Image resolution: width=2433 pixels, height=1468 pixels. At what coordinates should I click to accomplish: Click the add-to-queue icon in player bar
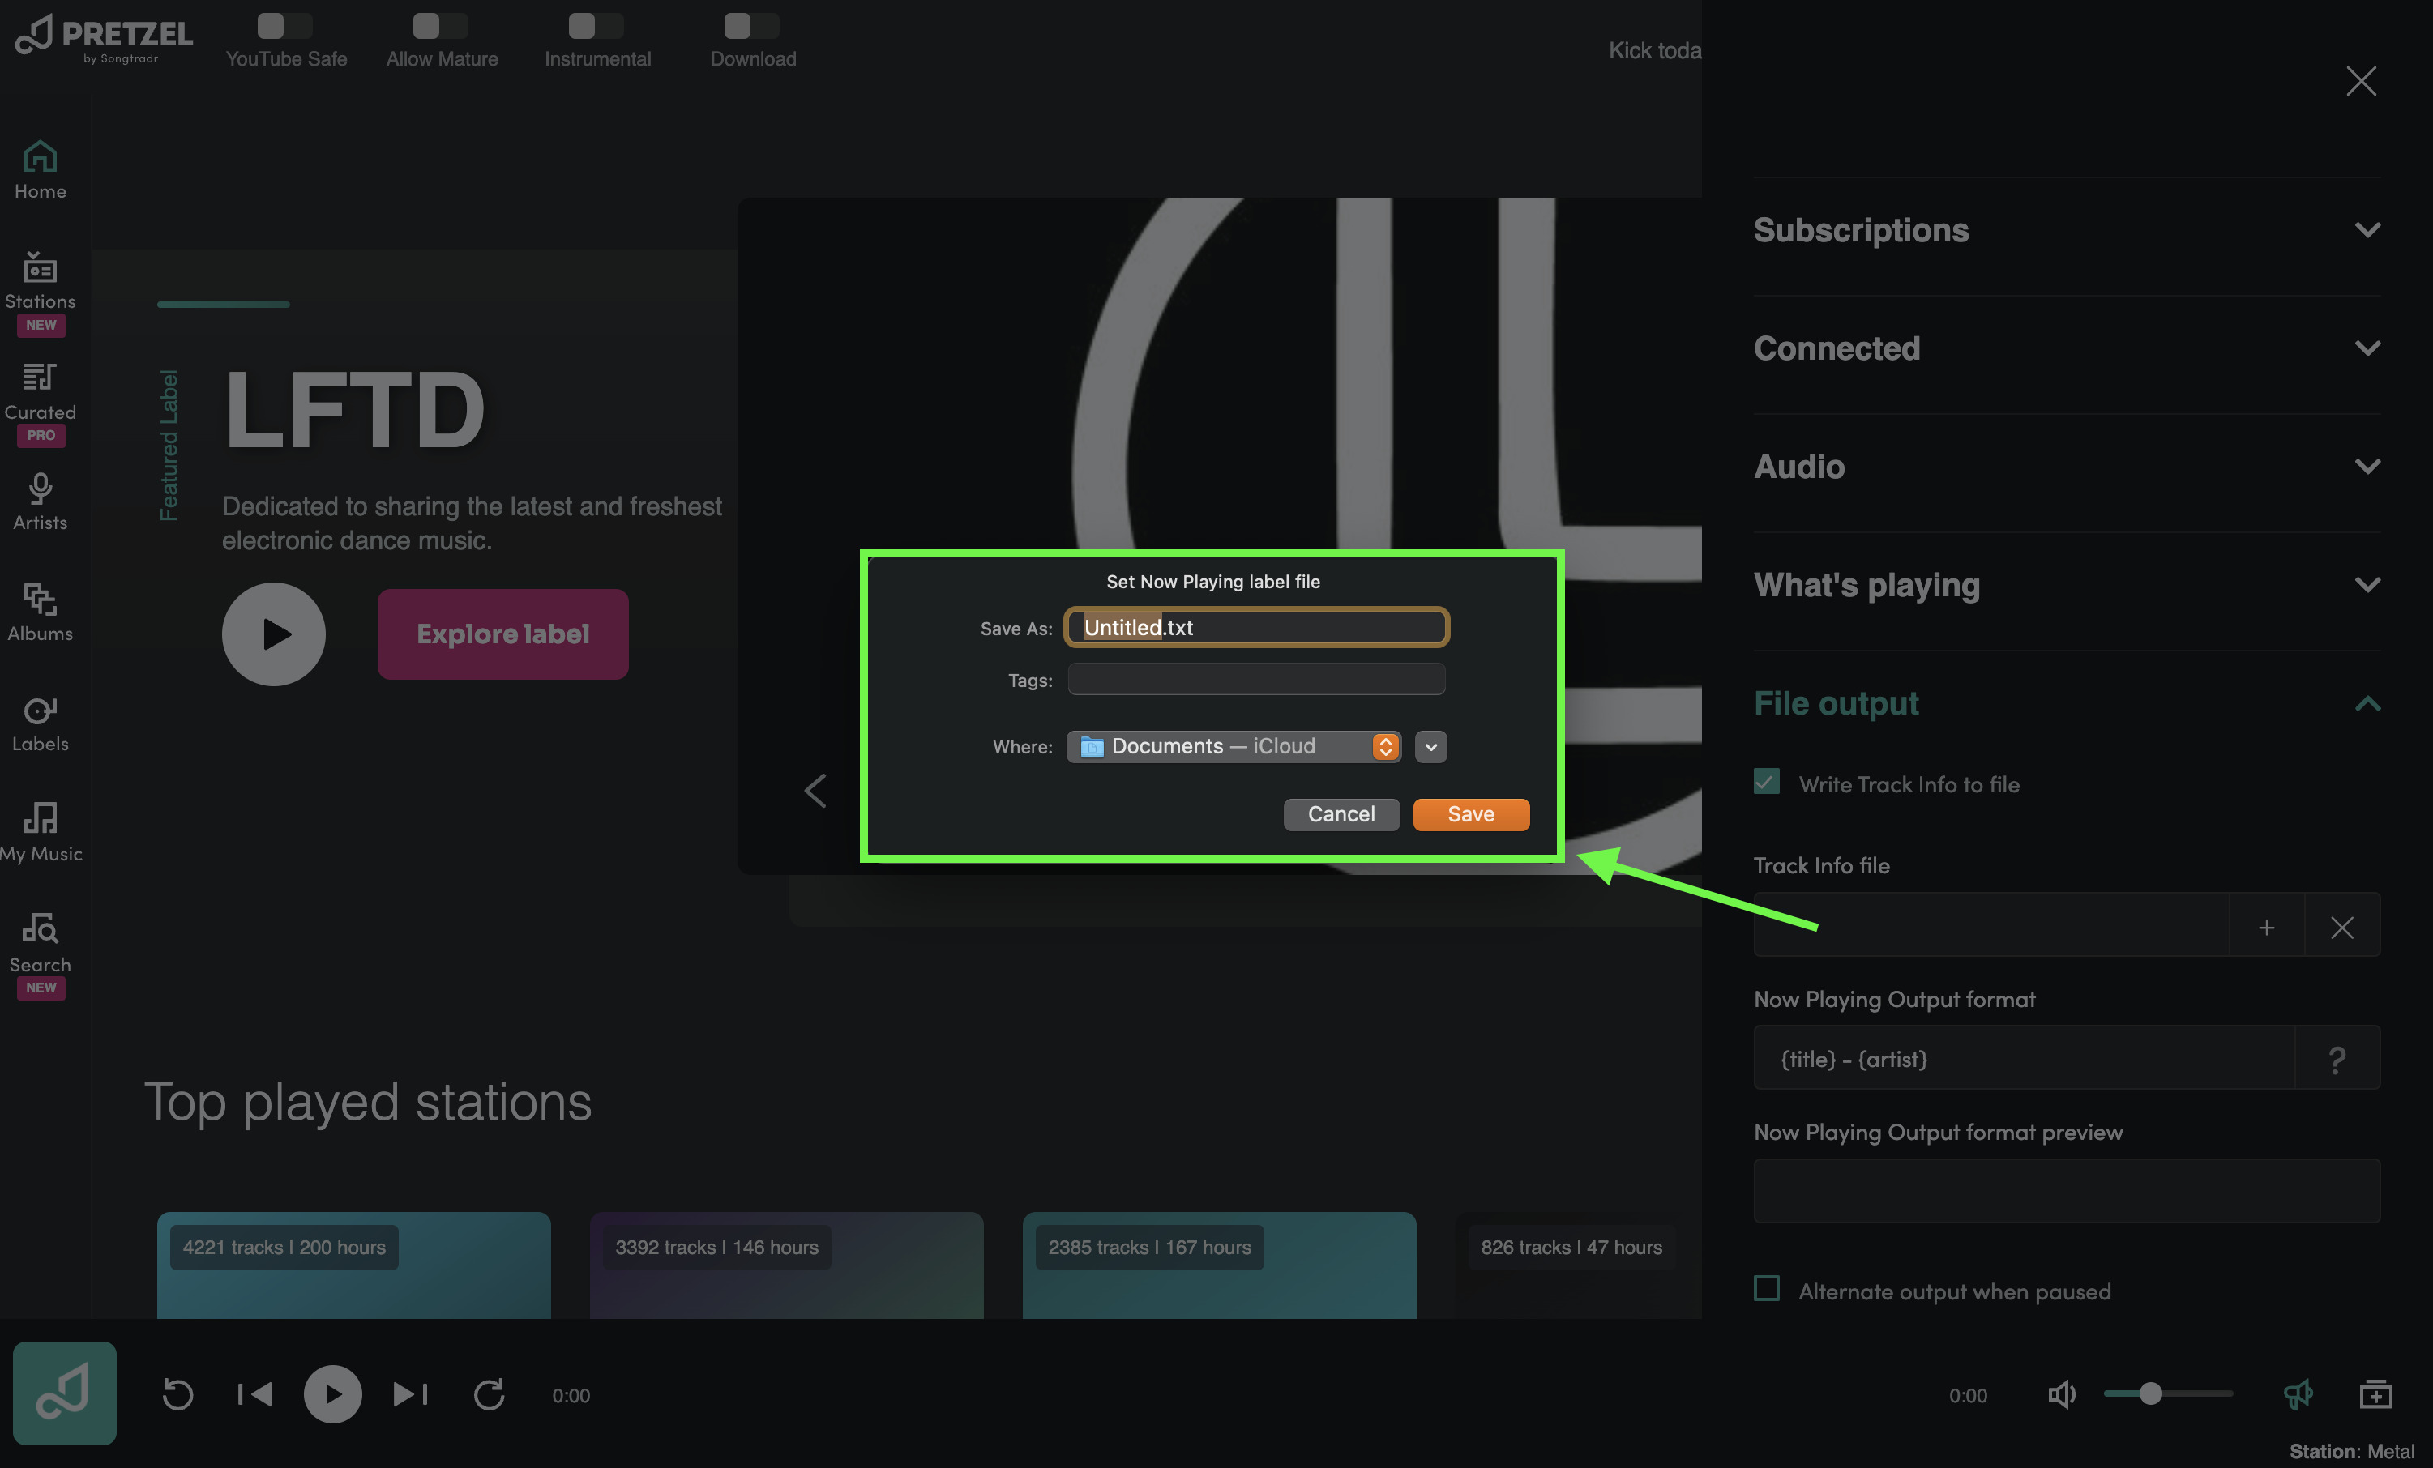[2375, 1394]
